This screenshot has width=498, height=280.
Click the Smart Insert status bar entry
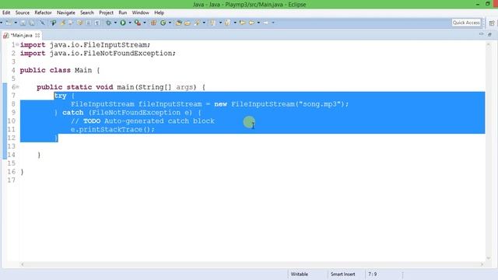(342, 274)
